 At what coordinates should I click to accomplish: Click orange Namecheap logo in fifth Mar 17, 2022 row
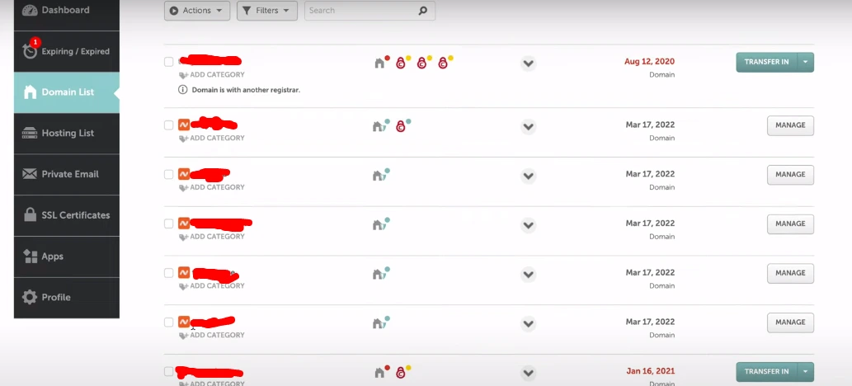(x=184, y=322)
